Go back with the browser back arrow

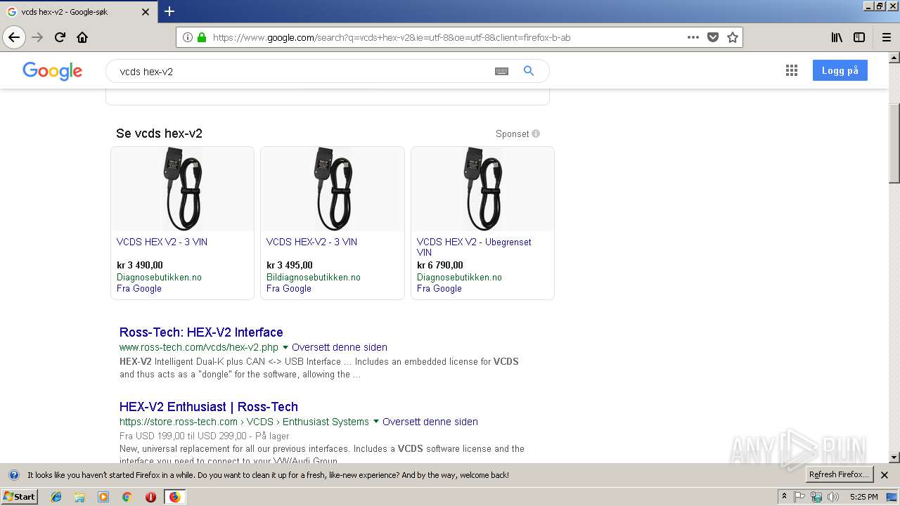pos(14,37)
